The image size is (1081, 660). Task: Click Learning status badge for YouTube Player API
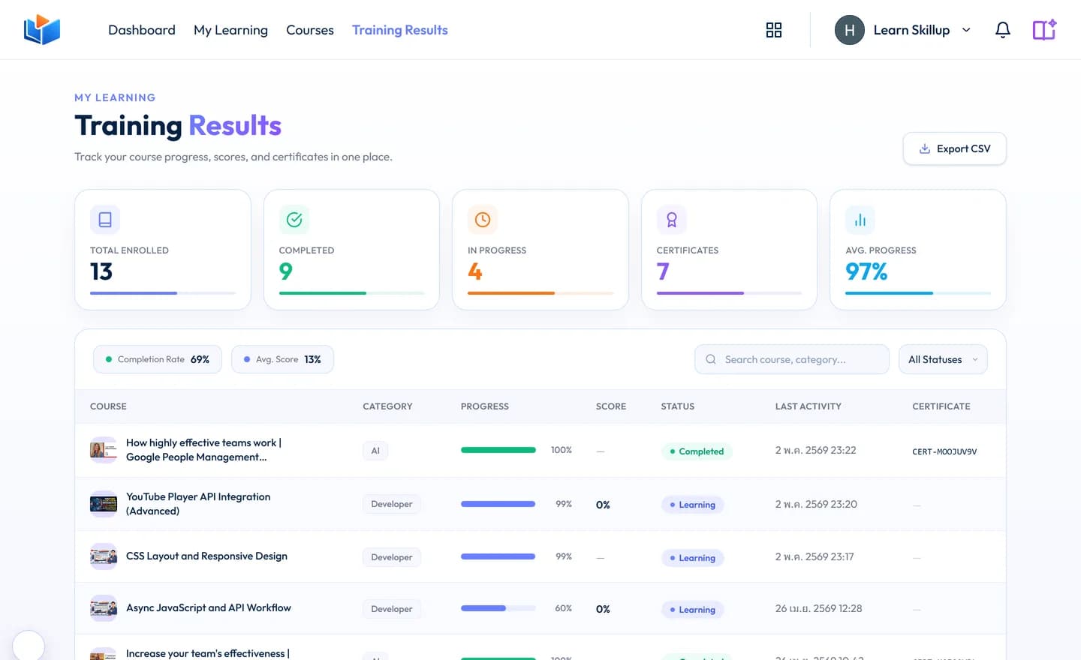pyautogui.click(x=692, y=505)
